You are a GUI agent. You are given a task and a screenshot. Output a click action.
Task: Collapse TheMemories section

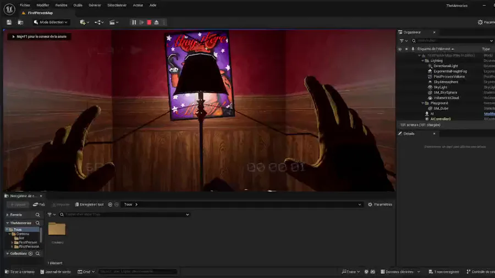(7, 223)
